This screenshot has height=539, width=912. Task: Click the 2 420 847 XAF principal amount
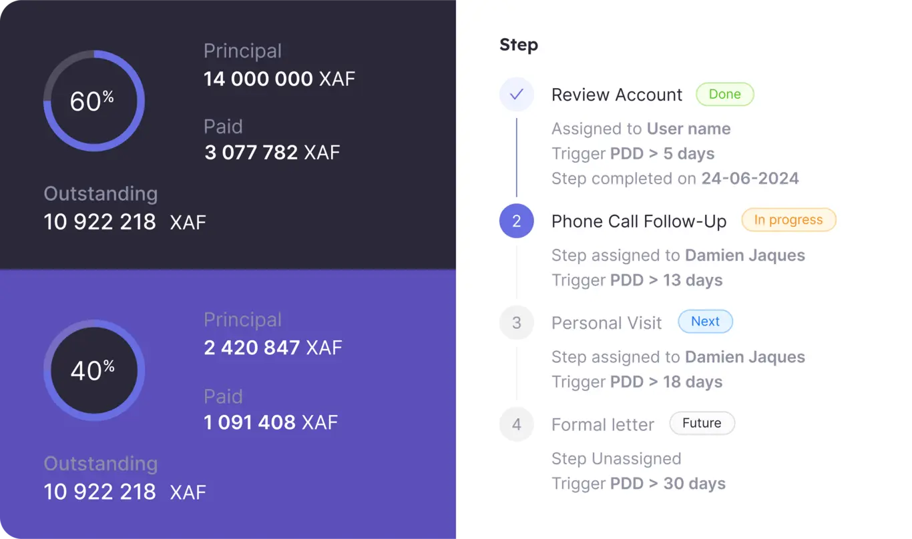[x=272, y=348]
